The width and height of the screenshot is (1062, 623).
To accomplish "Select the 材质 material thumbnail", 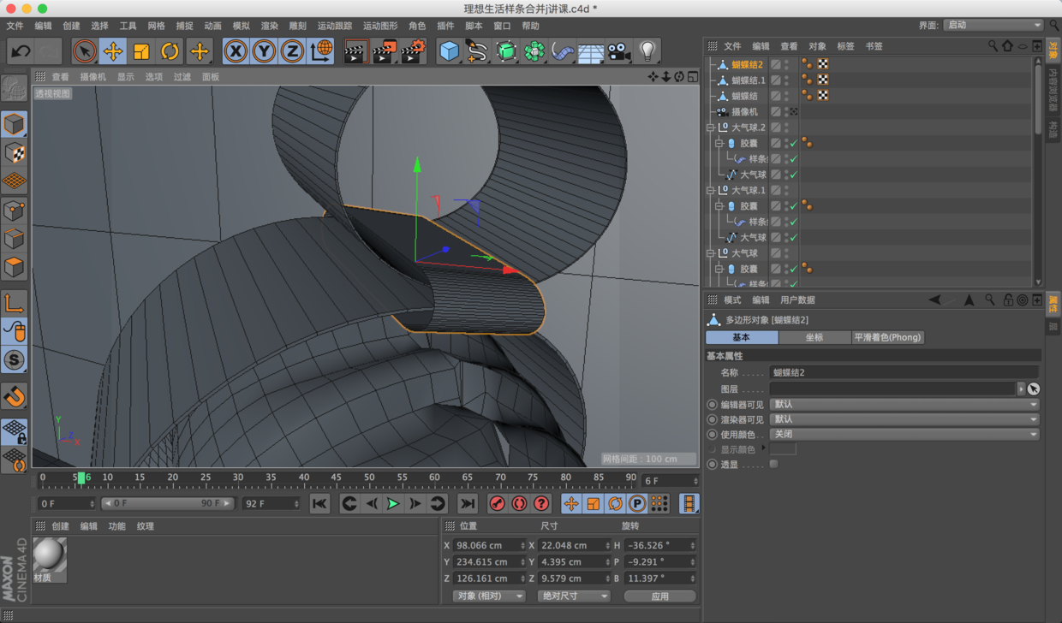I will pos(50,555).
